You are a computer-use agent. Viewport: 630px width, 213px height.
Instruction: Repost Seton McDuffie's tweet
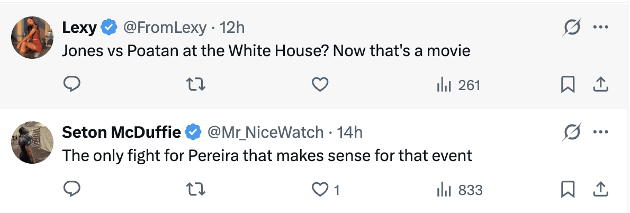196,189
